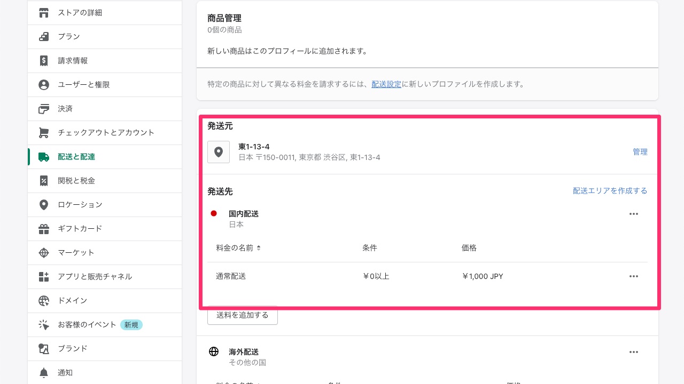Click the markets globe icon in sidebar
Screen dimensions: 684x384
pyautogui.click(x=44, y=253)
